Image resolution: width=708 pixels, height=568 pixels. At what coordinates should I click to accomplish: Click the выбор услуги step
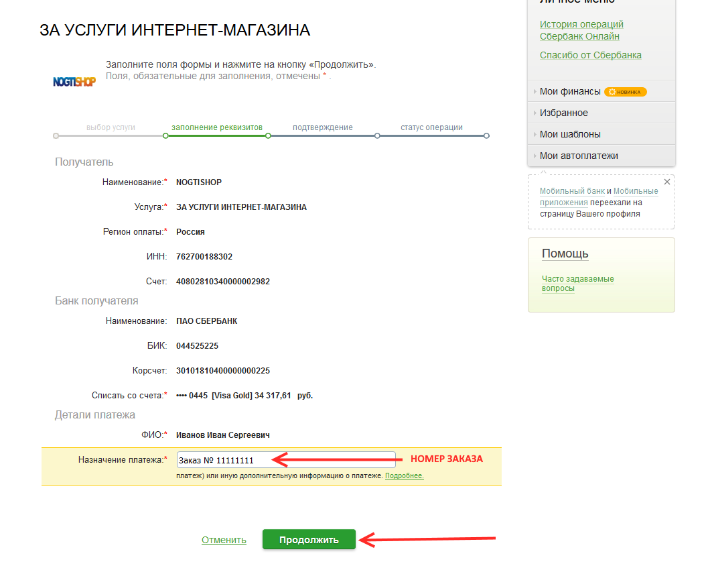point(111,127)
